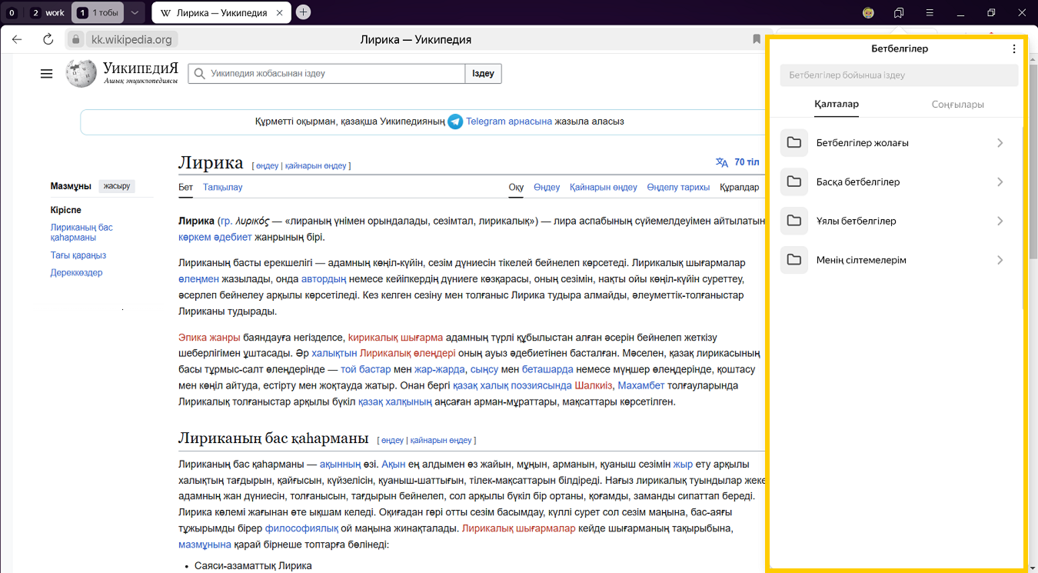Switch to the Соңғылары tab
1038x573 pixels.
(x=957, y=105)
